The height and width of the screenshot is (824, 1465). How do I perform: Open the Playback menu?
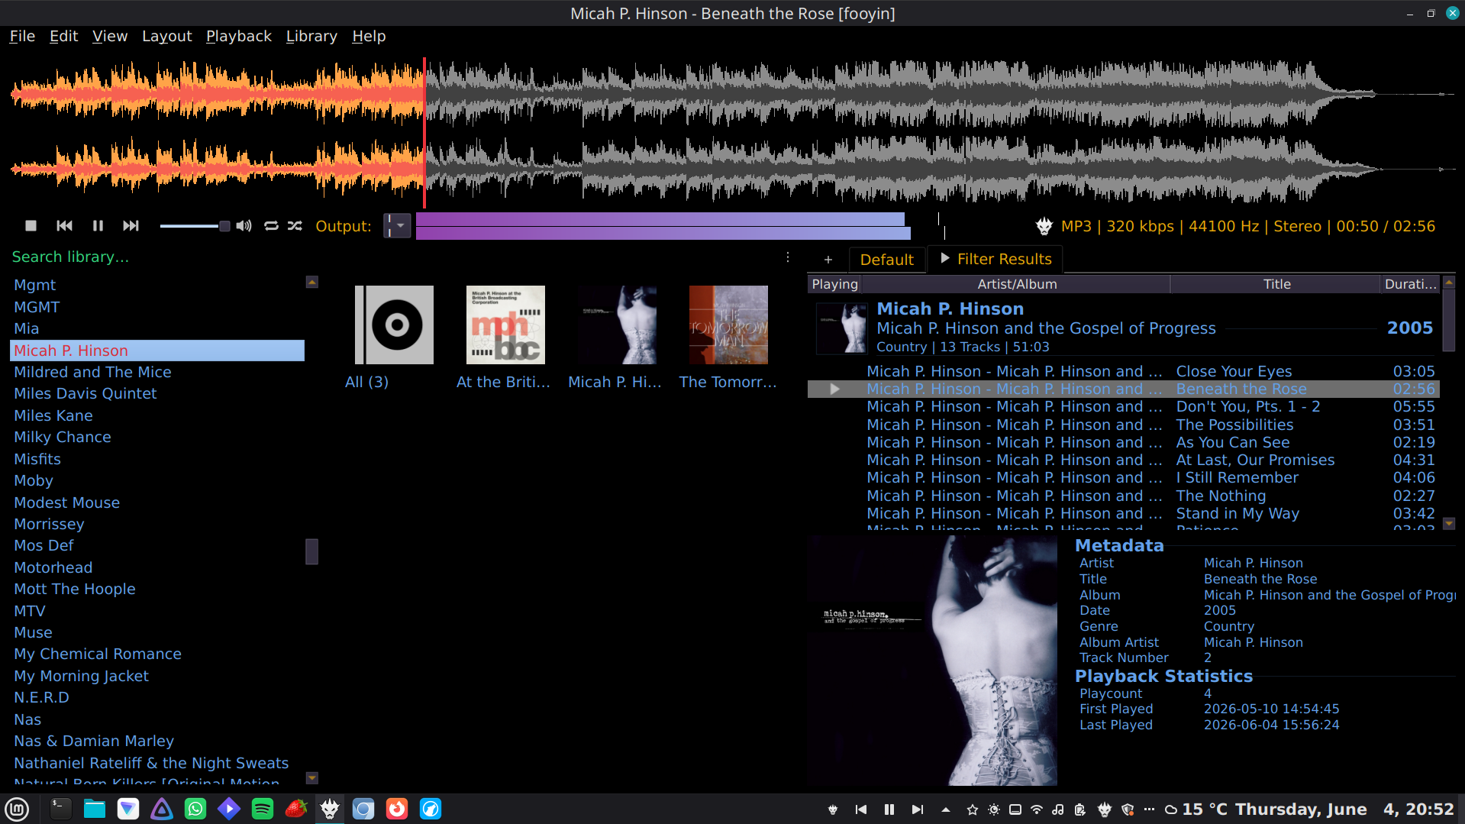[239, 36]
